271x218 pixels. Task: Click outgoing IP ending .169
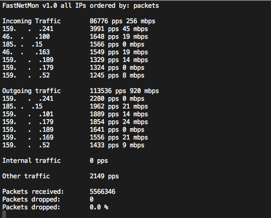click(x=28, y=137)
